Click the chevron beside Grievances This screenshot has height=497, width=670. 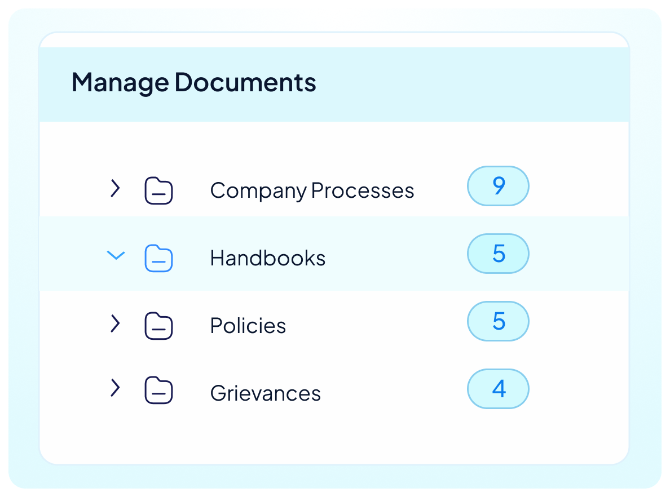tap(115, 389)
